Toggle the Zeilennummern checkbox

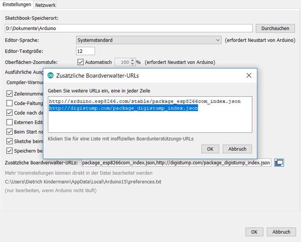pos(9,93)
